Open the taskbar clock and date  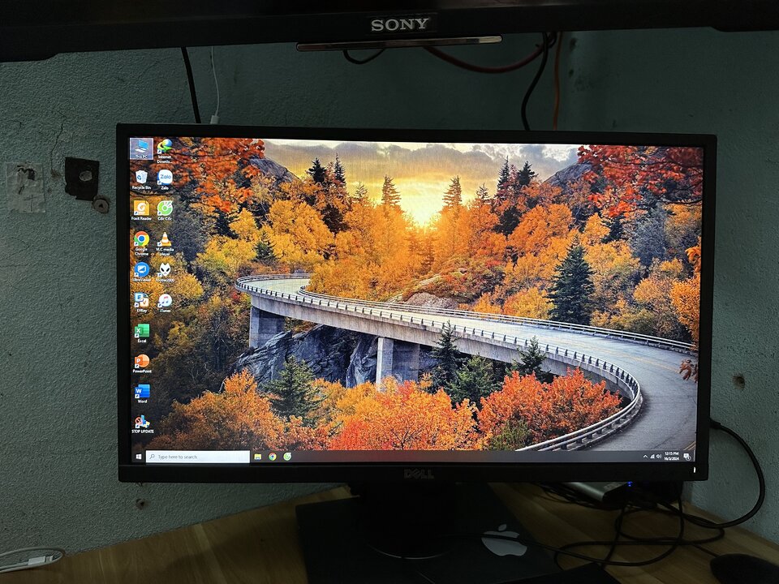(x=671, y=457)
